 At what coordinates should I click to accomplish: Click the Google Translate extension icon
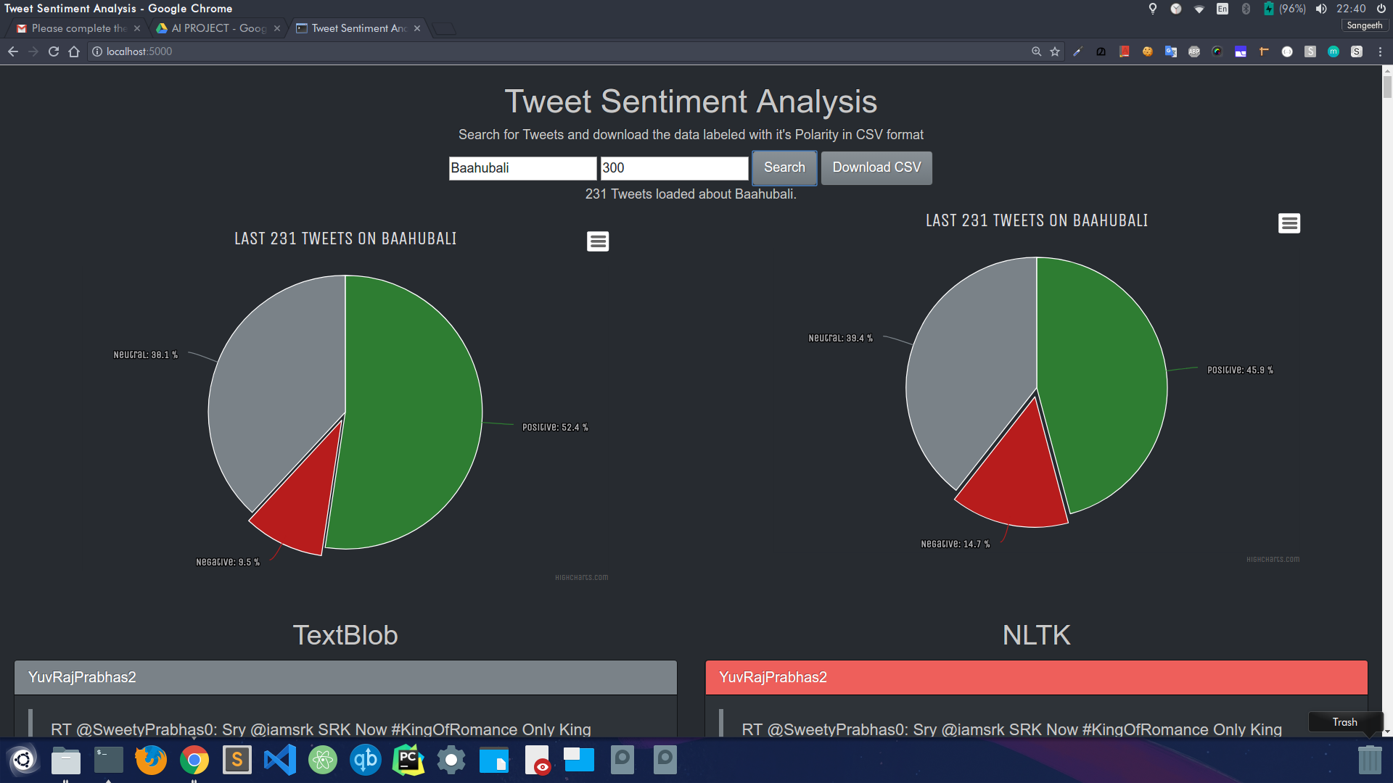1171,51
